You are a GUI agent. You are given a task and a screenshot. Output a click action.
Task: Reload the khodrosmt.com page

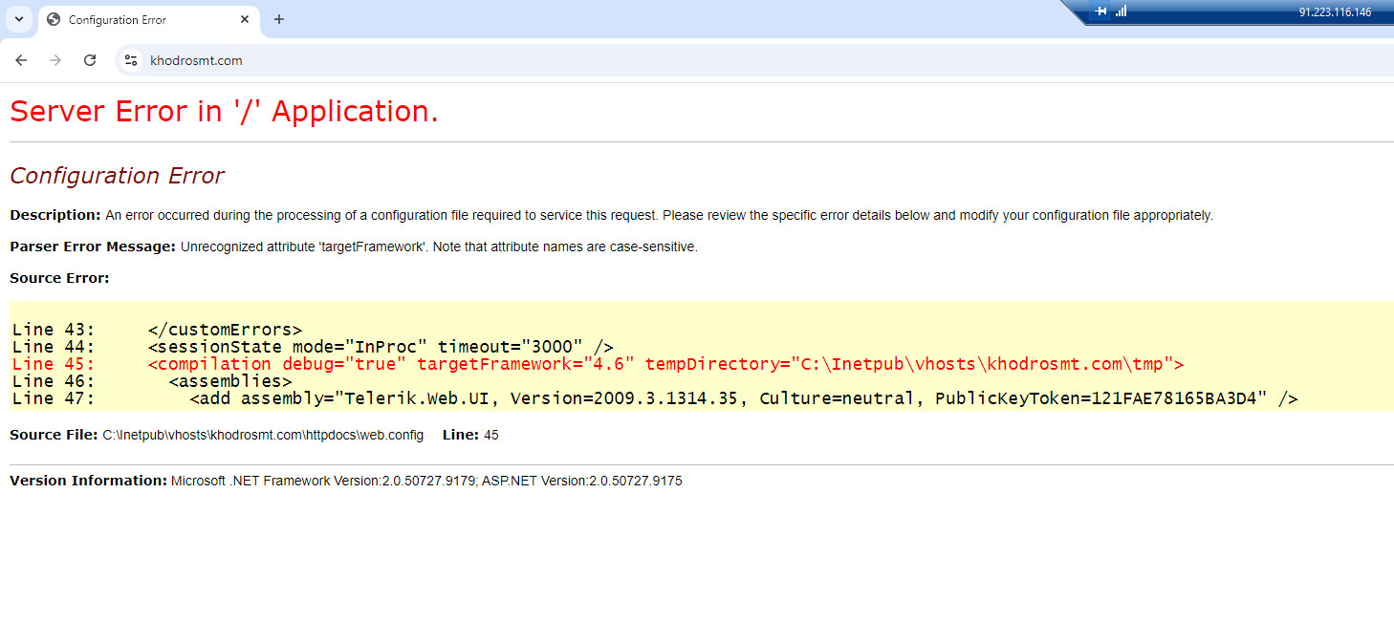click(90, 60)
